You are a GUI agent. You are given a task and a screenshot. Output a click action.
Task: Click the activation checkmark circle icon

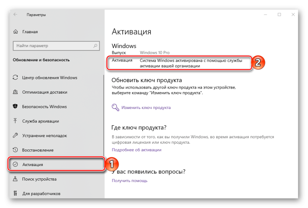click(x=15, y=164)
